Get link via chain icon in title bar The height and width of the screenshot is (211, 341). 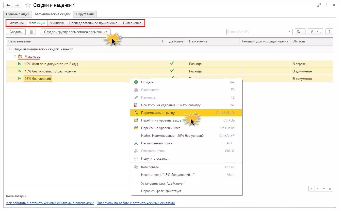pos(319,5)
